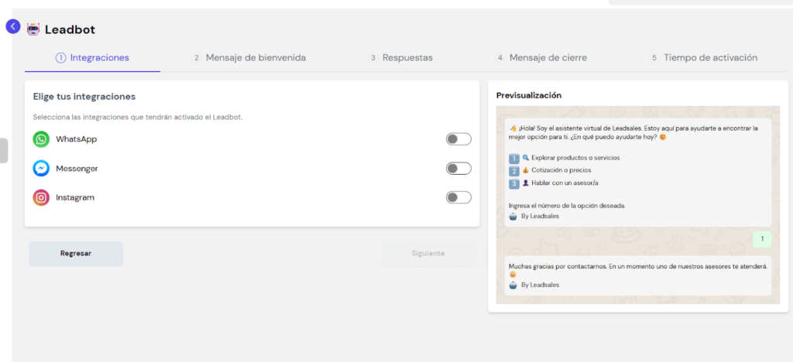Click the money bag emoji beside Cotización

point(526,170)
